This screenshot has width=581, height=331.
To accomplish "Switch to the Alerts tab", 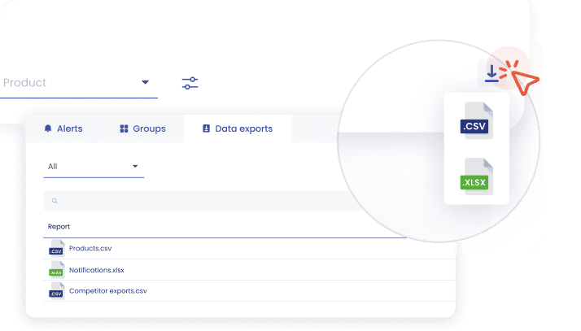I will click(63, 128).
